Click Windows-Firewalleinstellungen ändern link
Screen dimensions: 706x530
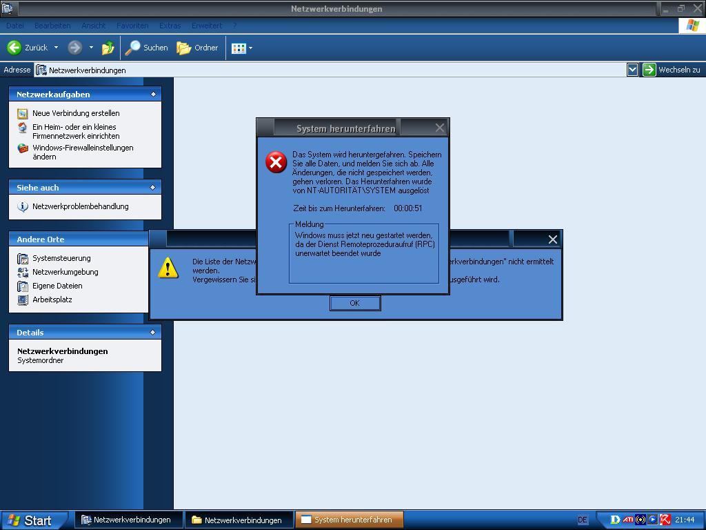pyautogui.click(x=83, y=153)
